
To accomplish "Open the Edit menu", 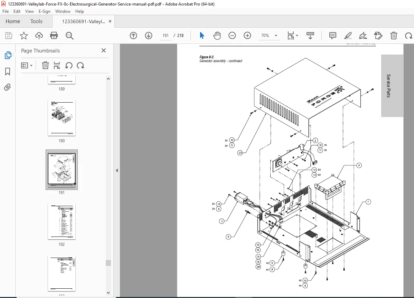I will point(17,11).
